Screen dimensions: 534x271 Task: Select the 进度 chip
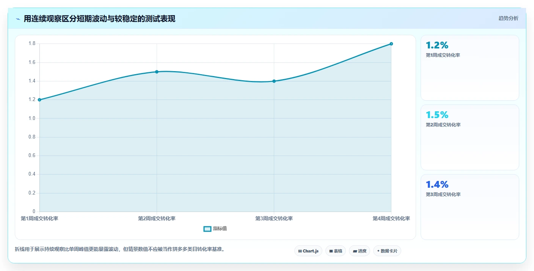[360, 251]
